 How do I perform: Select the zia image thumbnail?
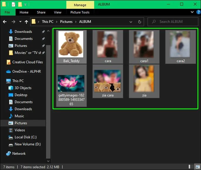(x=144, y=79)
